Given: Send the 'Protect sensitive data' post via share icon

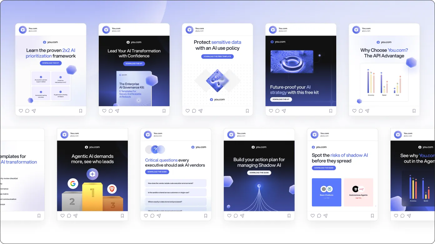Looking at the screenshot, I should [201, 111].
